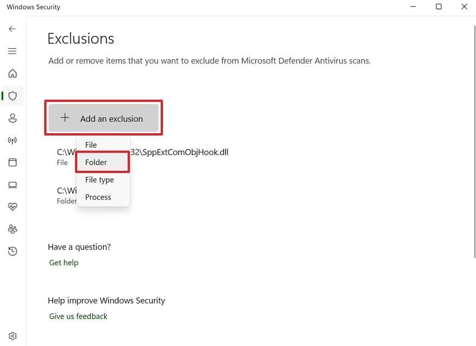Open Settings gear icon
This screenshot has height=346, width=476.
click(x=12, y=336)
